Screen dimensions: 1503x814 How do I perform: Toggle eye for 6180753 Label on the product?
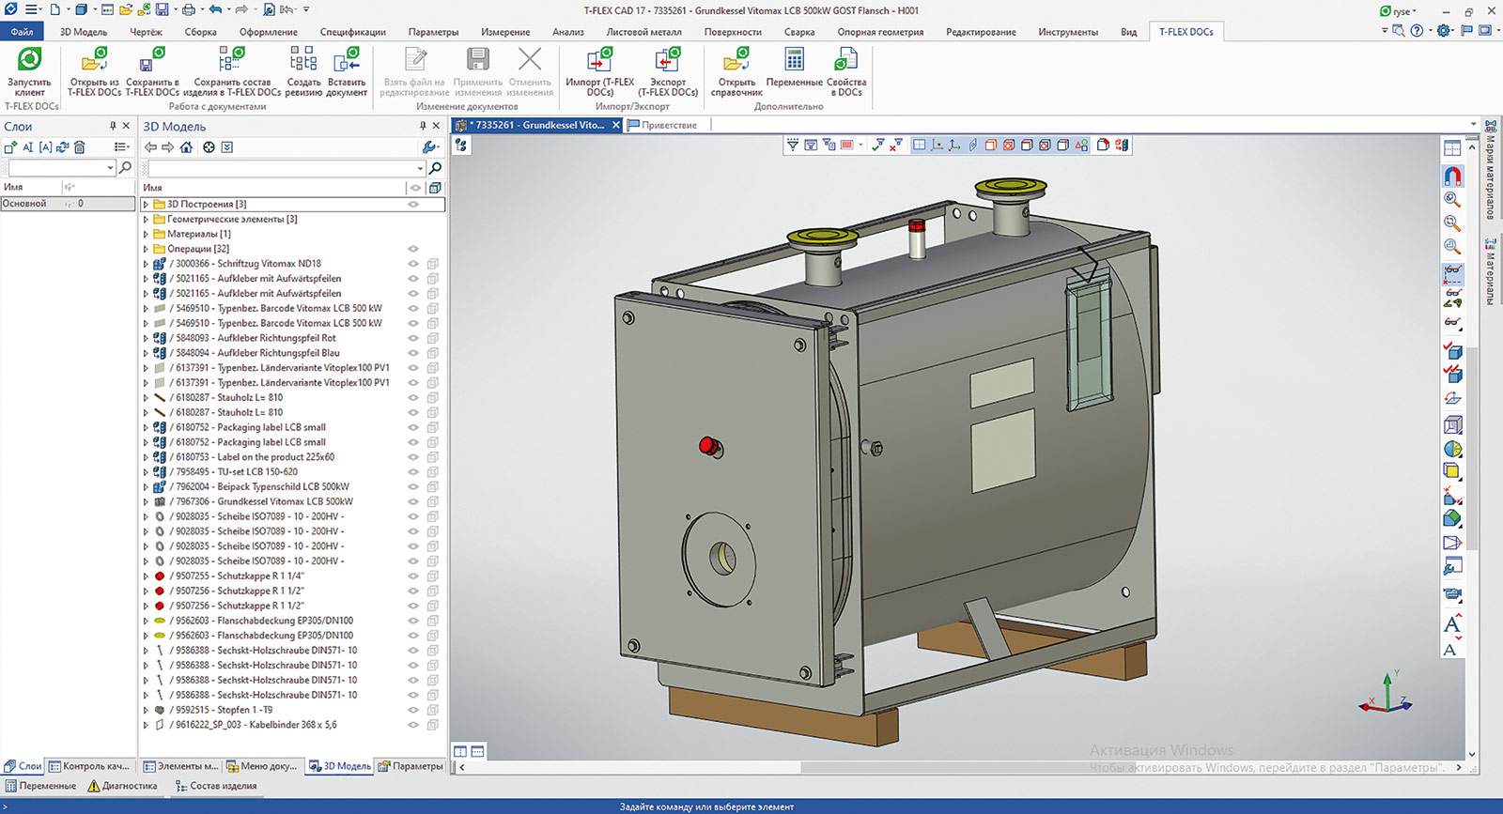pos(412,457)
